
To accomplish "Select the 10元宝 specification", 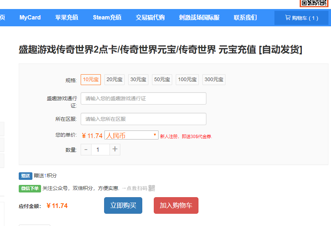I will [x=91, y=80].
